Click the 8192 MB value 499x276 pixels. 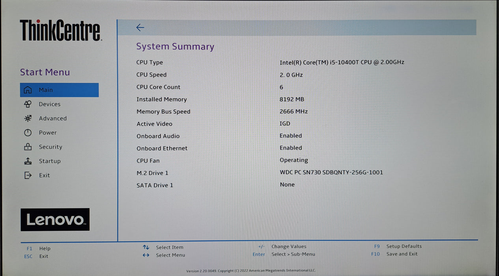tap(292, 99)
